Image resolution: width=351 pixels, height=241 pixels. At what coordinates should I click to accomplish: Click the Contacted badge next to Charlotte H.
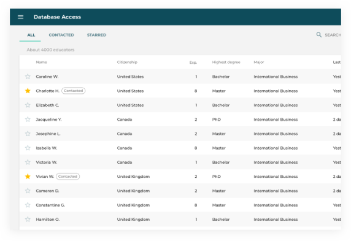pos(74,91)
